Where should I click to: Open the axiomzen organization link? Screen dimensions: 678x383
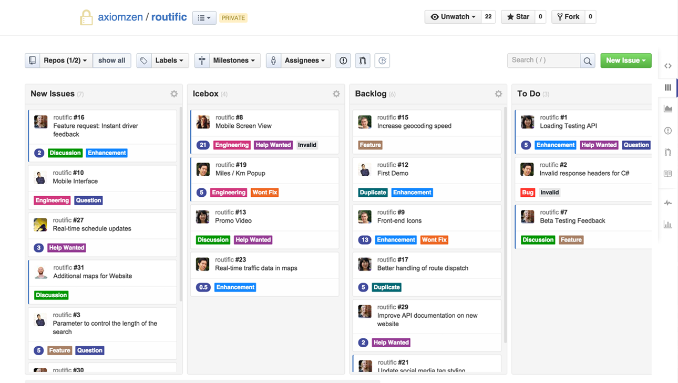click(120, 17)
